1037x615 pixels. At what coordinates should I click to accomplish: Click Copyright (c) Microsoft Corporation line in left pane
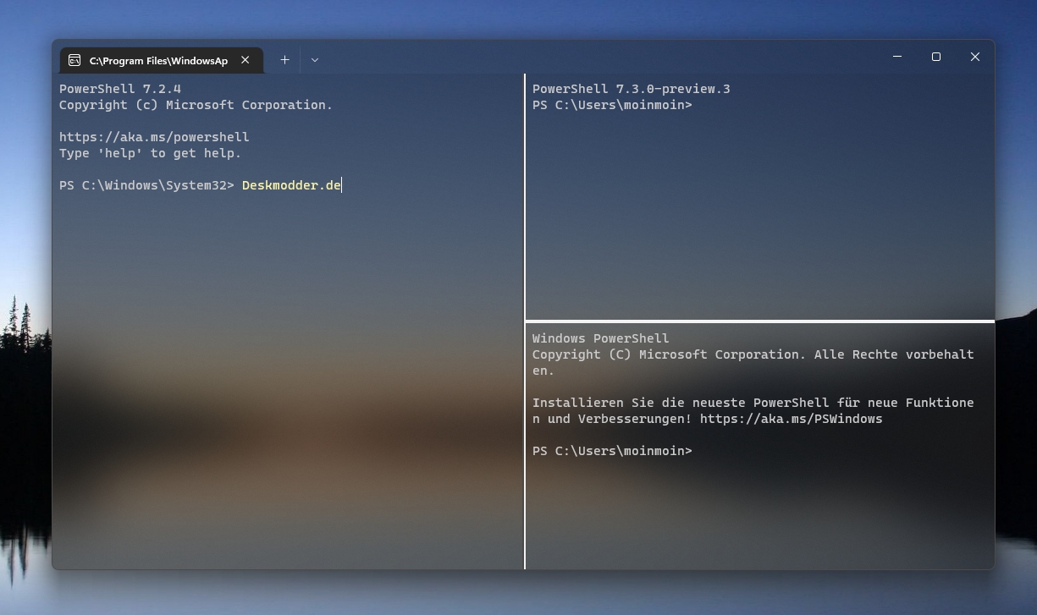pyautogui.click(x=196, y=105)
